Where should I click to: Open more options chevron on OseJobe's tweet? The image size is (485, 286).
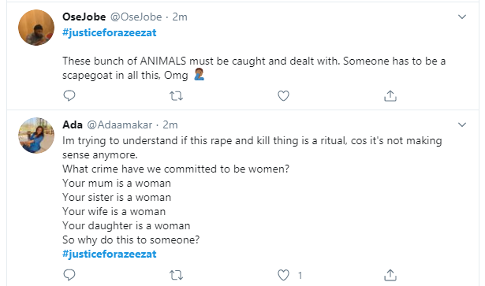click(462, 17)
